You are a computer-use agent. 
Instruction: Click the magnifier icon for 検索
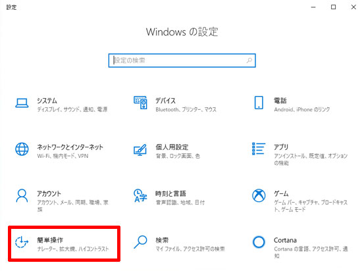tap(140, 242)
